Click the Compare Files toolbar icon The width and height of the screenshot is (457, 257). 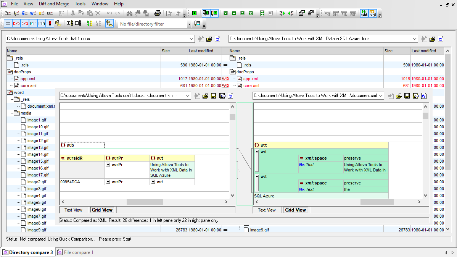point(8,13)
